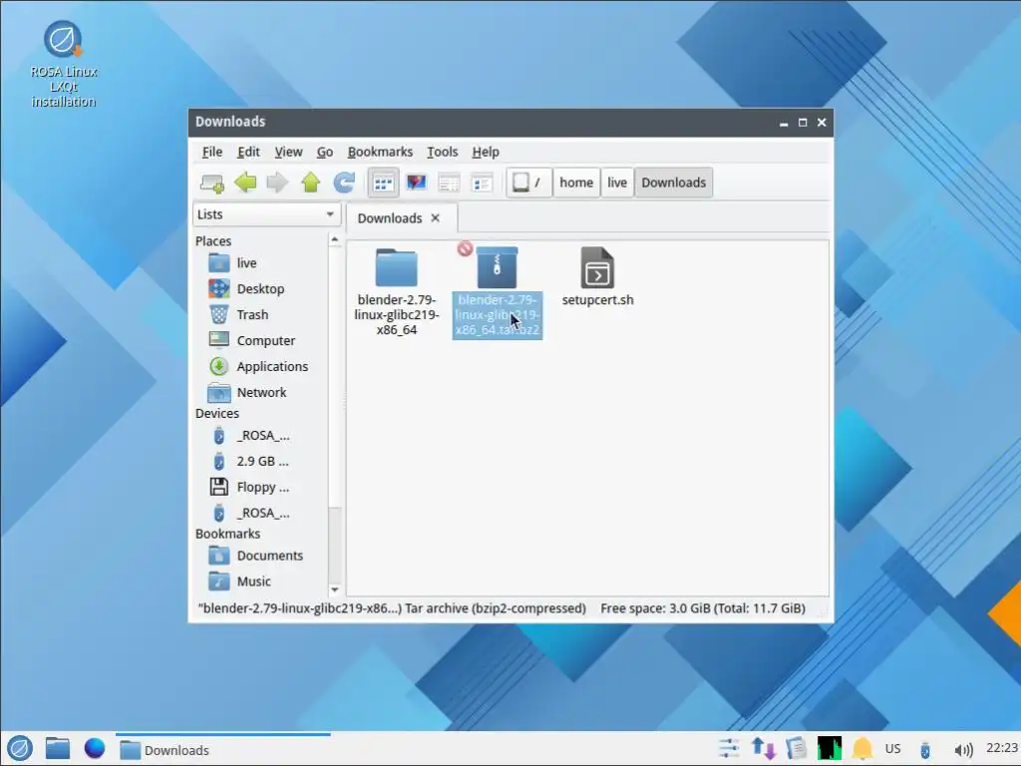Switch to thumbnail view mode
Viewport: 1021px width, 766px height.
coord(416,184)
